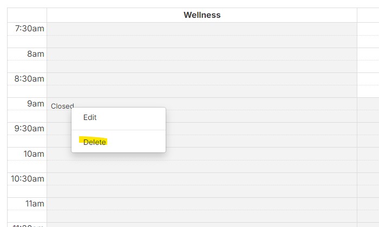379x227 pixels.
Task: Click the Closed event block
Action: 62,106
